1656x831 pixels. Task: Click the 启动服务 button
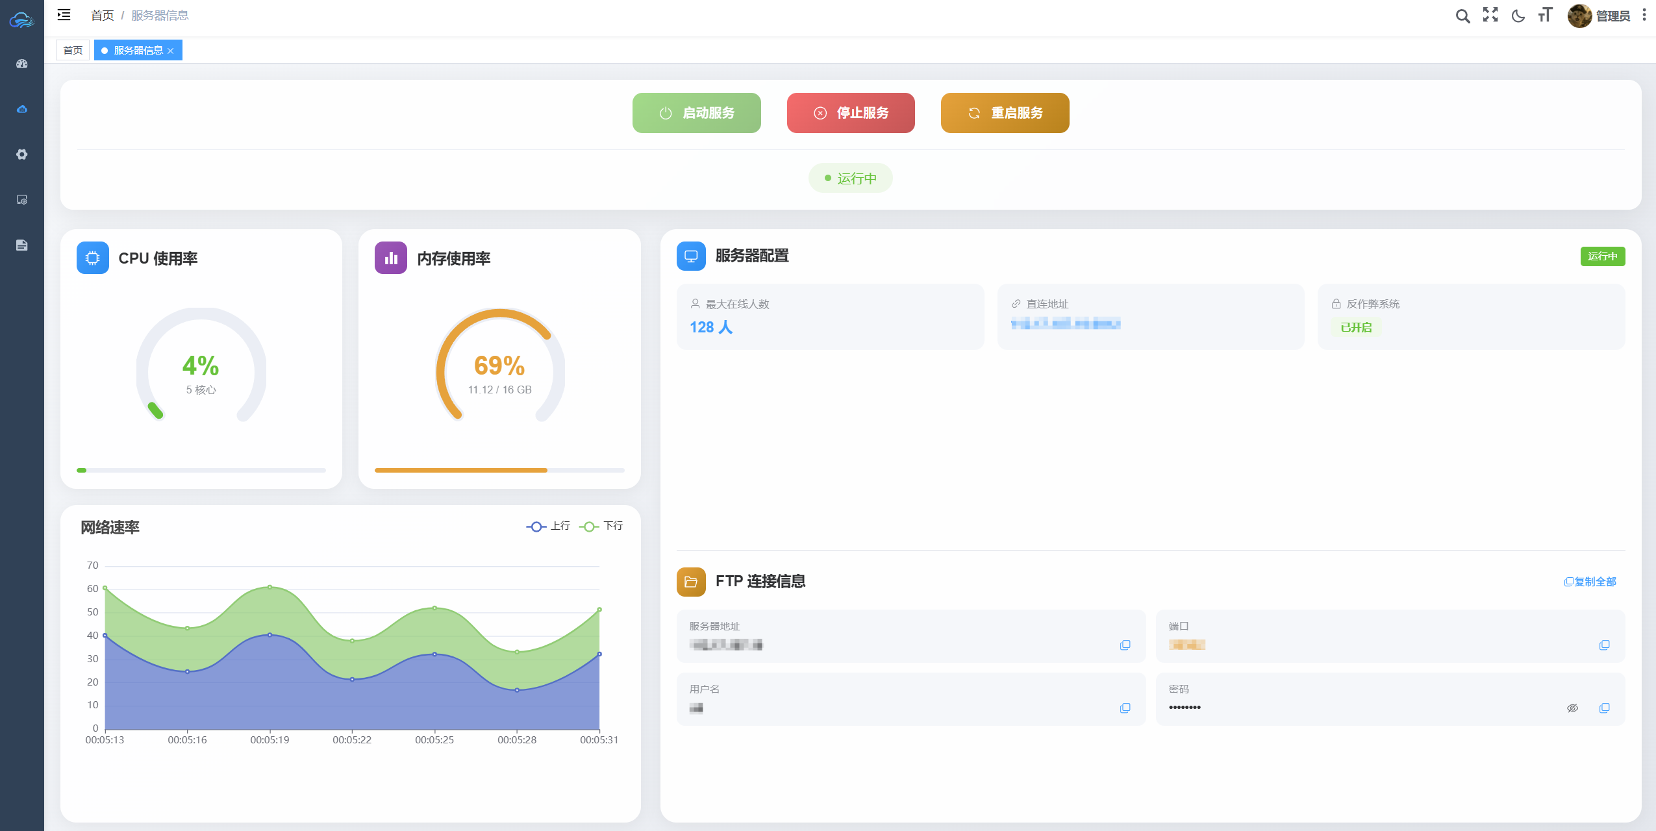(697, 113)
